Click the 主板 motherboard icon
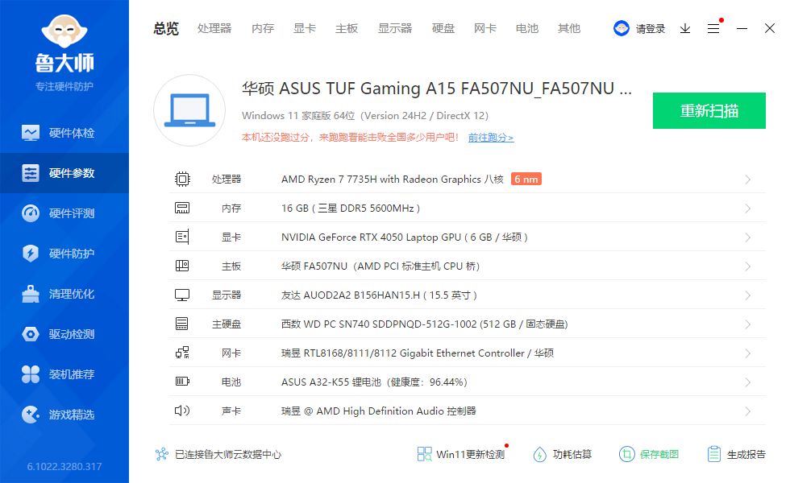The height and width of the screenshot is (483, 790). [182, 266]
